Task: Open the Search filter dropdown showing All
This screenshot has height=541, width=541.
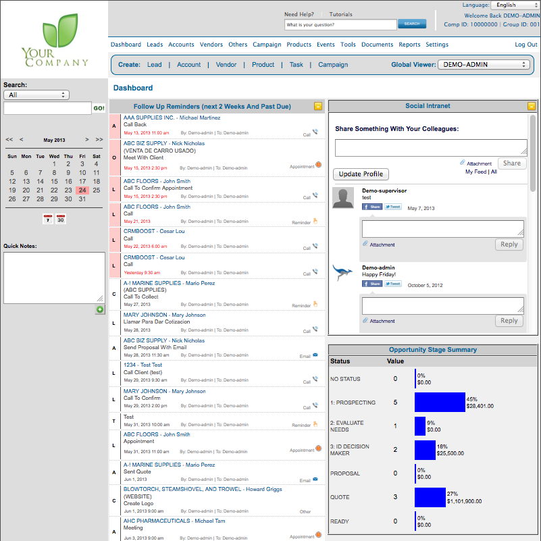Action: (36, 95)
